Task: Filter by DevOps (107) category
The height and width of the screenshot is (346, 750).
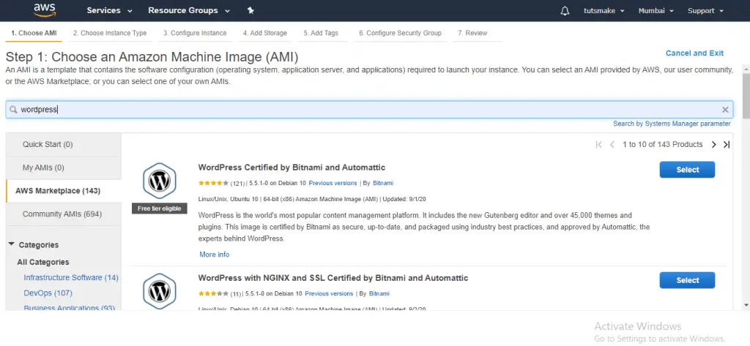Action: (48, 293)
